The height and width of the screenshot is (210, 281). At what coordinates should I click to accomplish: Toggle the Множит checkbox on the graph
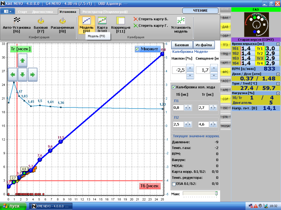pos(137,49)
